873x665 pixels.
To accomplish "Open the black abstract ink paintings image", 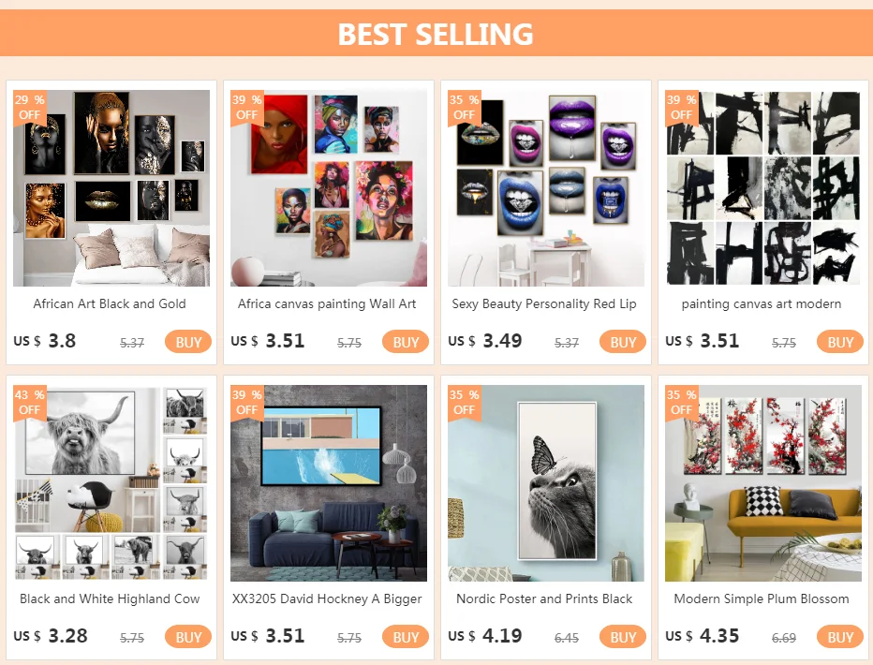I will pyautogui.click(x=763, y=188).
